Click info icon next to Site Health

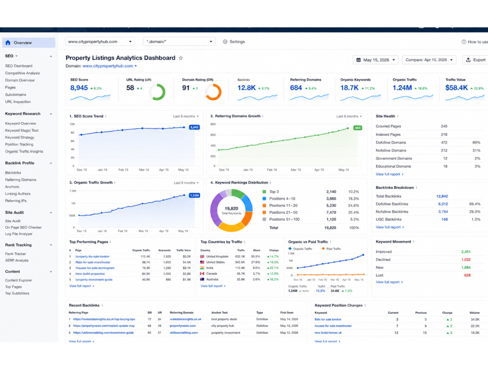coord(398,116)
